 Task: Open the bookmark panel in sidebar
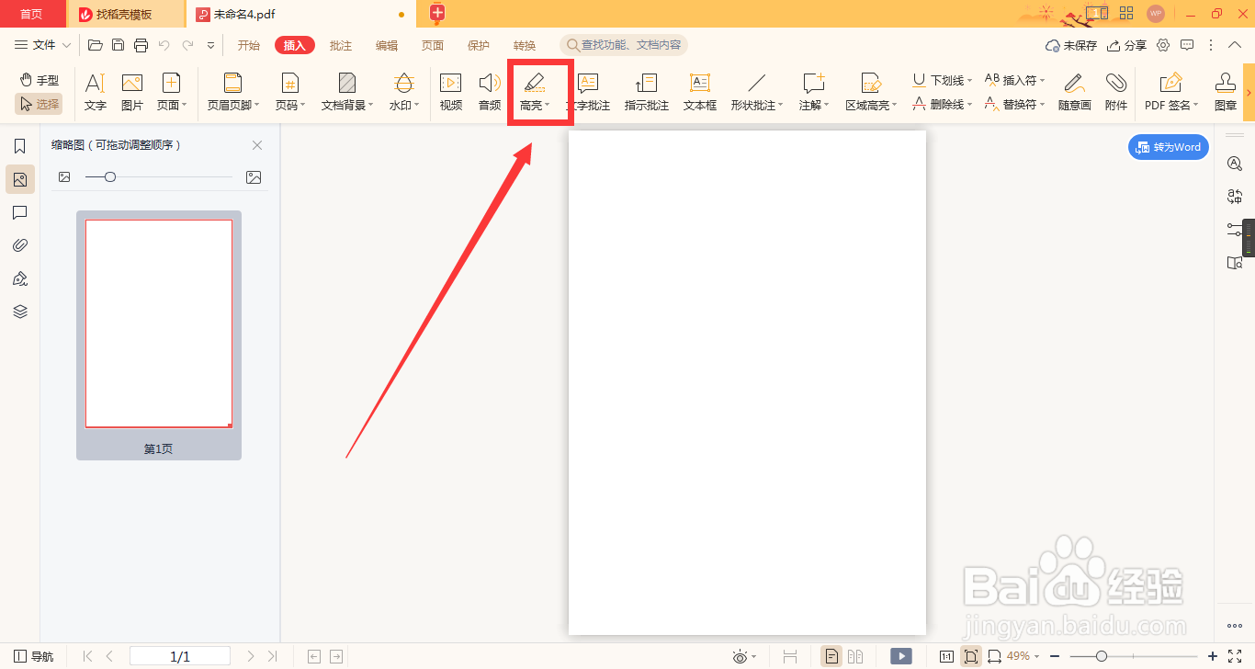coord(20,146)
